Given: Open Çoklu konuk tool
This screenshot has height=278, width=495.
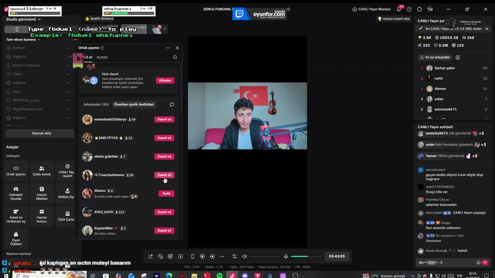Looking at the screenshot, I should coord(42,171).
